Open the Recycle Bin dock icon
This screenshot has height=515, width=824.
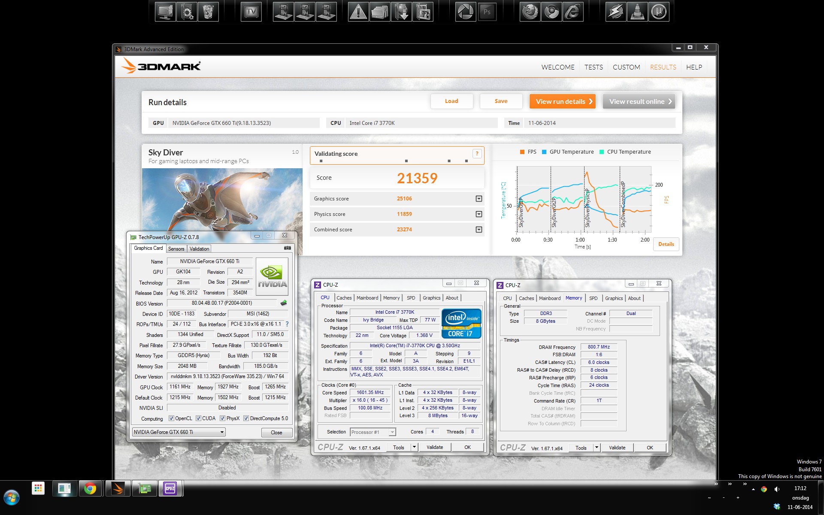208,12
